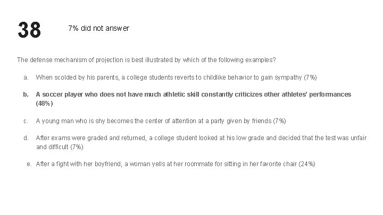
Task: Click the shy young man answer text
Action: (x=161, y=121)
